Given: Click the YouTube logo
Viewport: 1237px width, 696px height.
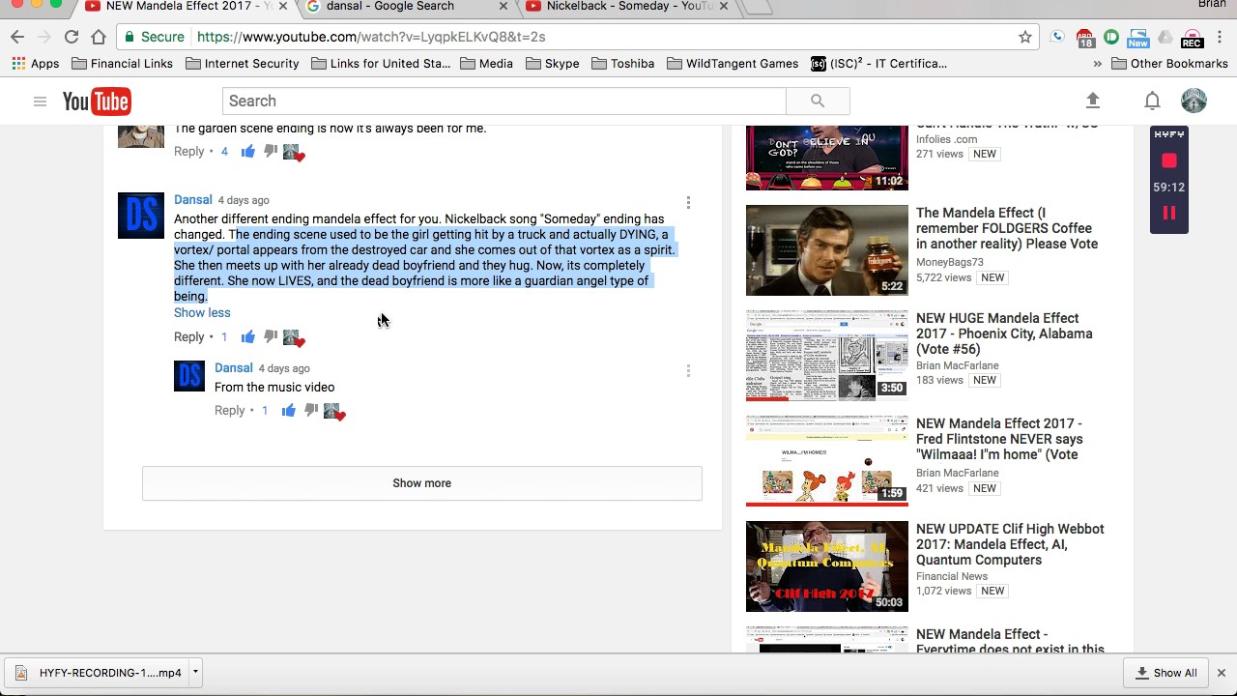Looking at the screenshot, I should coord(97,101).
